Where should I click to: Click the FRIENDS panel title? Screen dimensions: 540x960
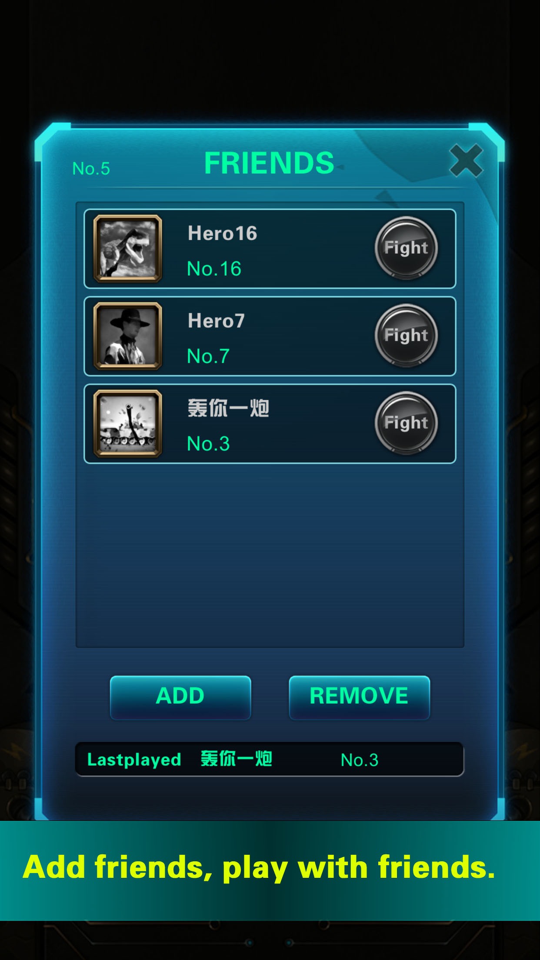269,163
